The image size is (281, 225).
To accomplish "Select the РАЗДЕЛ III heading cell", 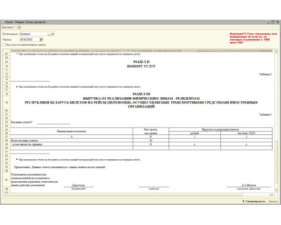I will [141, 94].
